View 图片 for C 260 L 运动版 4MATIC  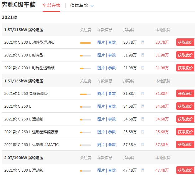point(101,145)
